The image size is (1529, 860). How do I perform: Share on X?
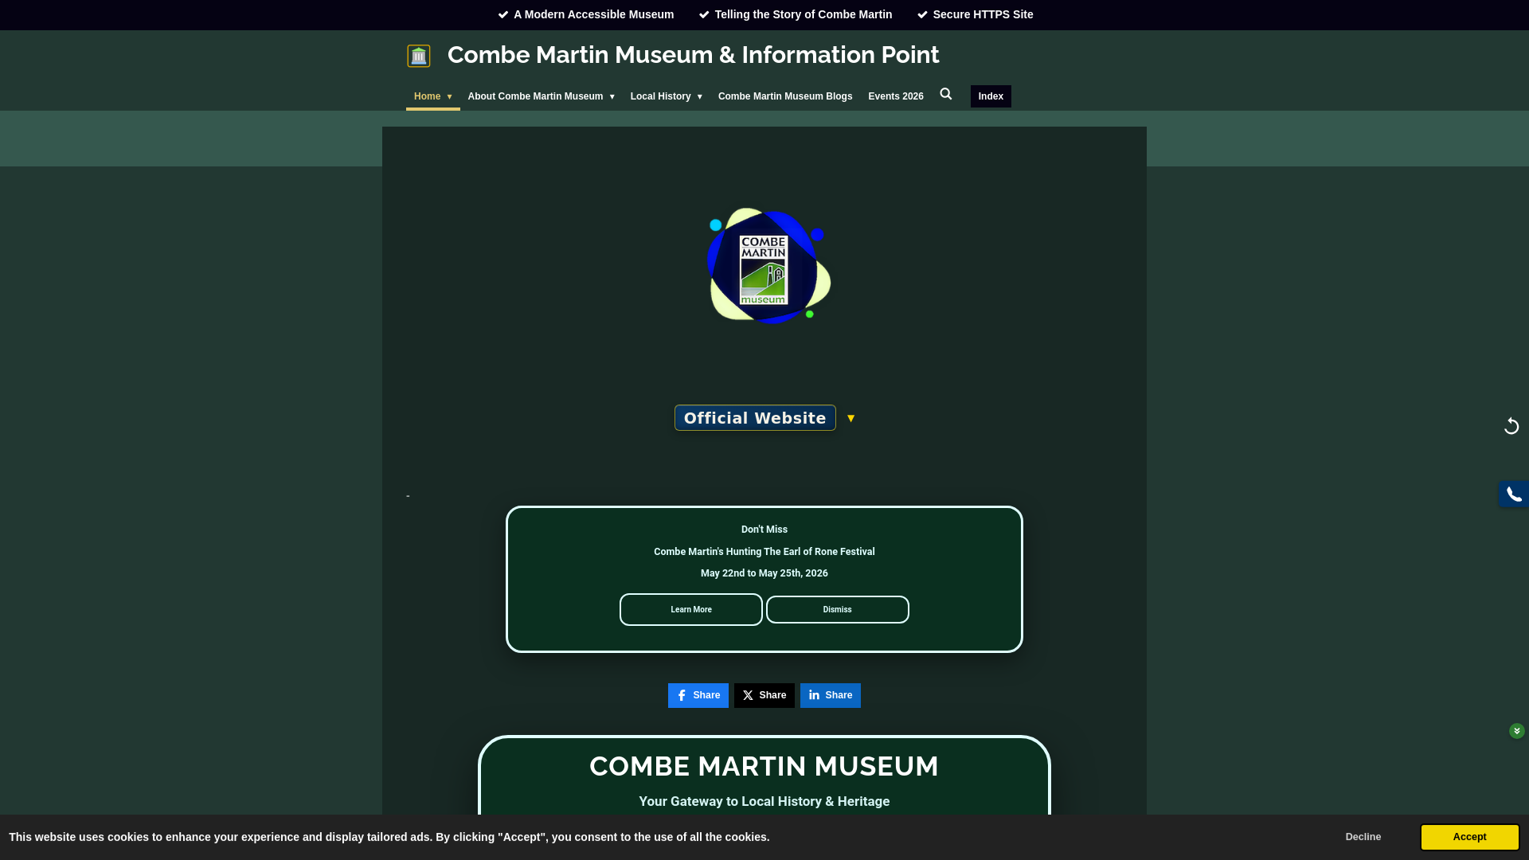point(764,695)
